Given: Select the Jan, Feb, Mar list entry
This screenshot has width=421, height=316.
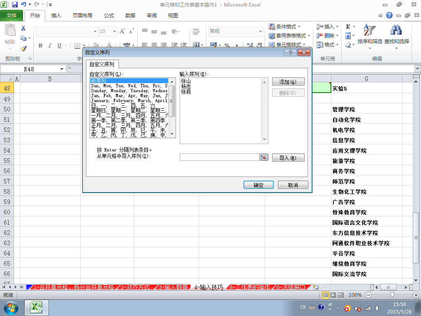Looking at the screenshot, I should (130, 95).
